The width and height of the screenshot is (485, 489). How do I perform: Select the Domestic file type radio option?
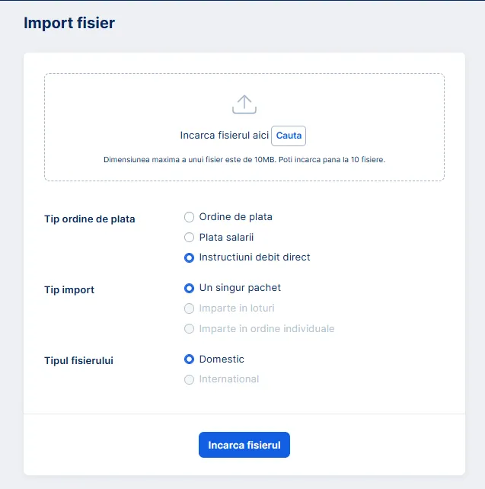[190, 360]
